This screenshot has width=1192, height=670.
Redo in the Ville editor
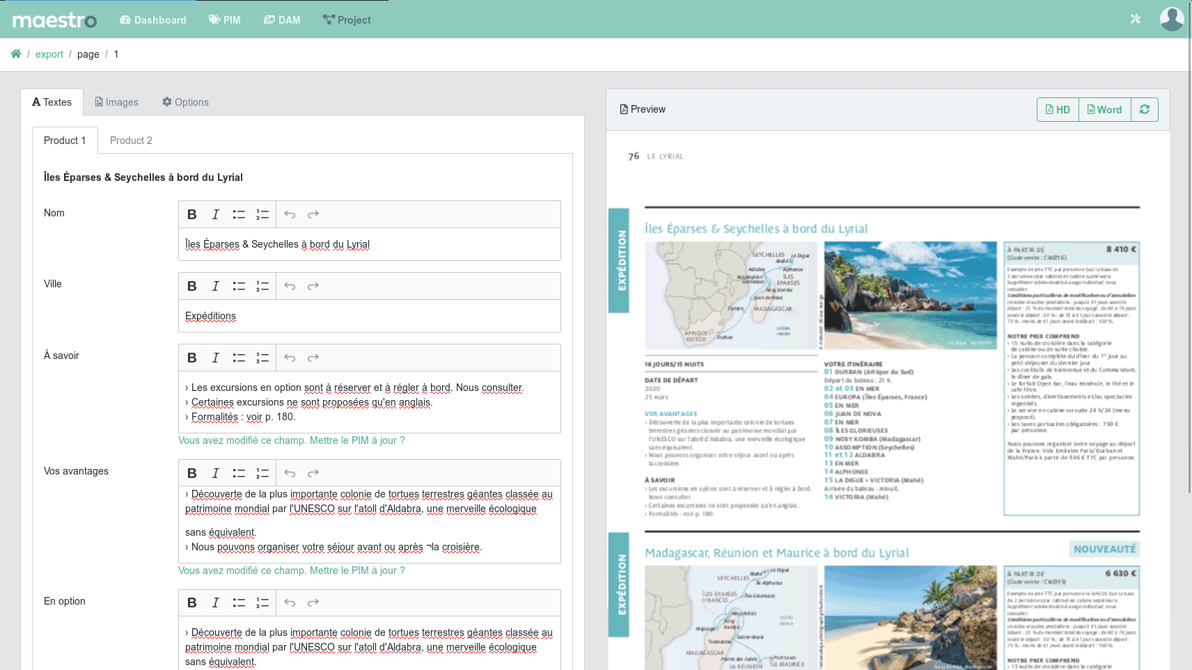(313, 287)
